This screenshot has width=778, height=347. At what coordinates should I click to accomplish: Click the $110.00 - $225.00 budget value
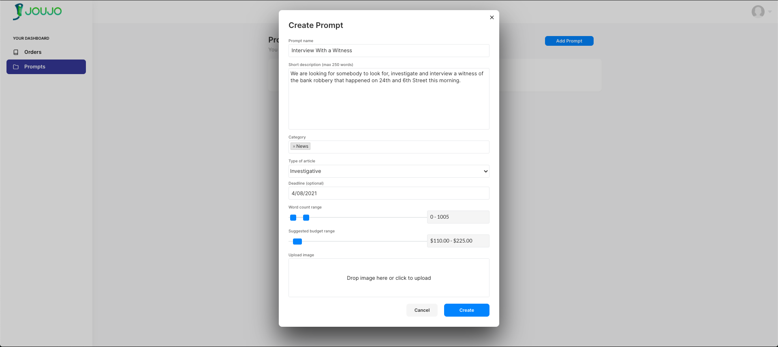[458, 241]
